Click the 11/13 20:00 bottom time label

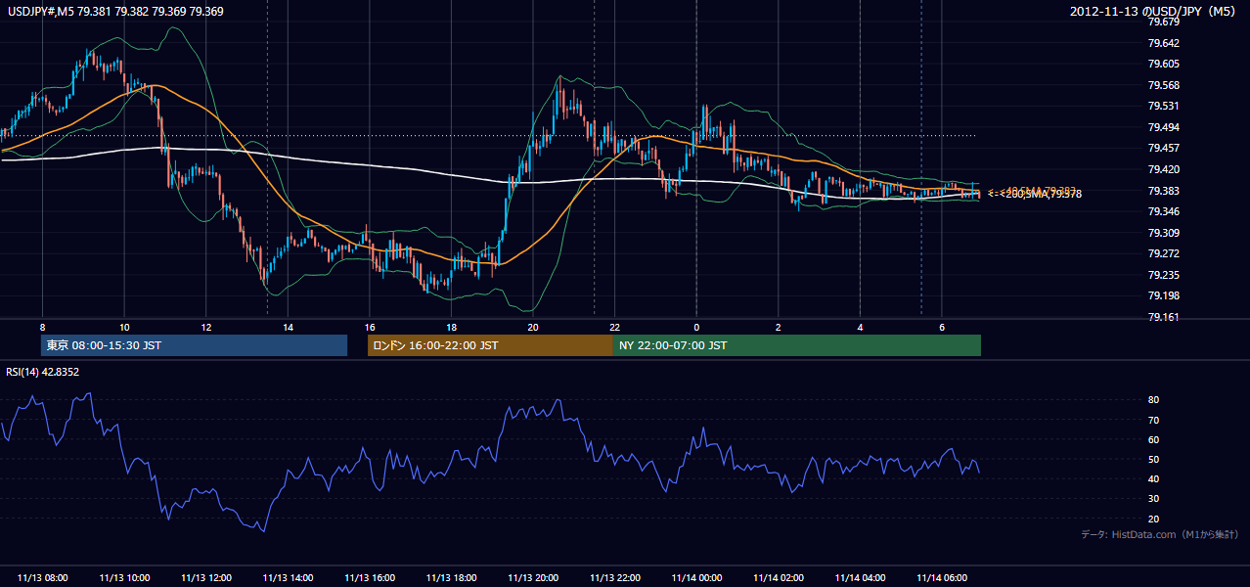(x=532, y=578)
